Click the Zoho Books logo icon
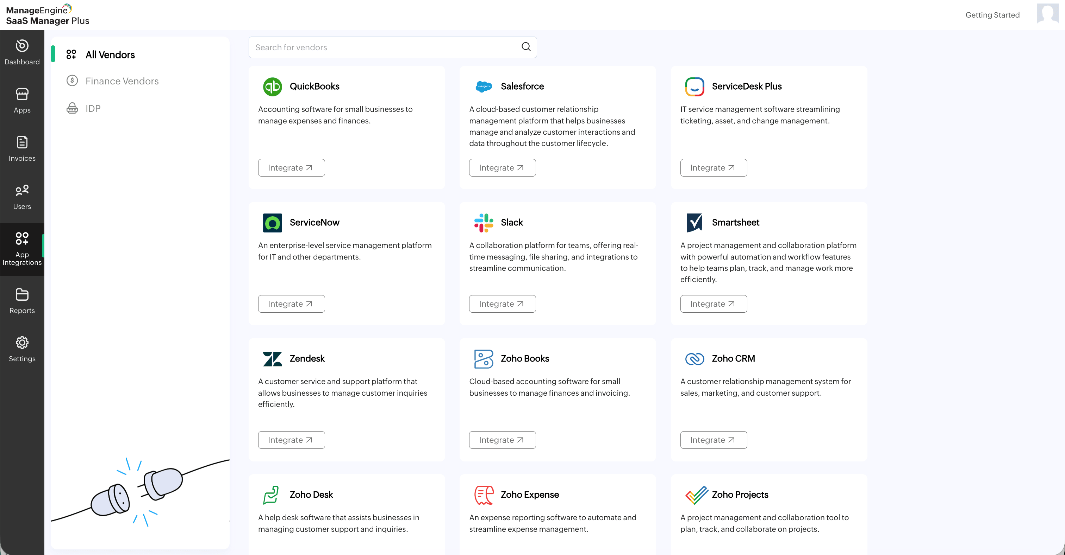The width and height of the screenshot is (1065, 555). (484, 359)
